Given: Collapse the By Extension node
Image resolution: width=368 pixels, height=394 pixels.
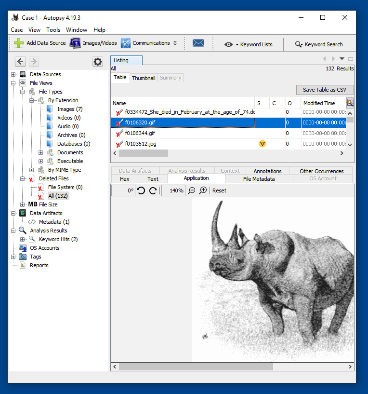Looking at the screenshot, I should (x=31, y=100).
